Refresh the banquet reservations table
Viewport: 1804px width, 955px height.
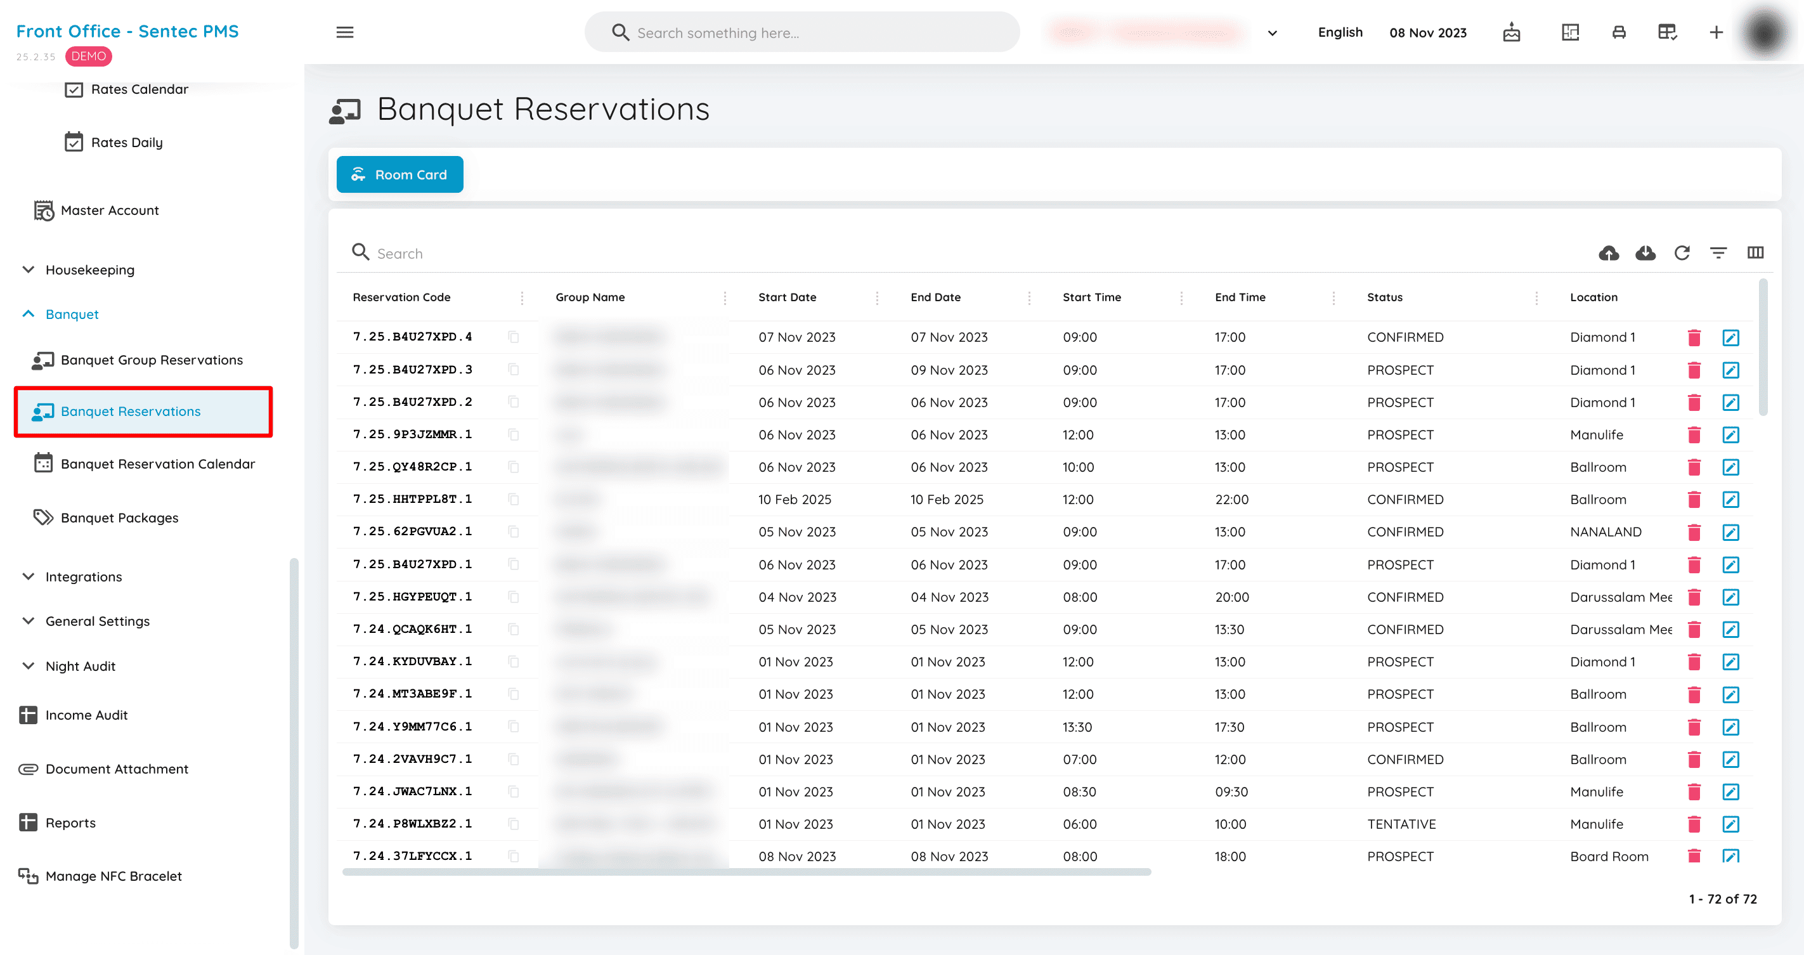tap(1682, 253)
